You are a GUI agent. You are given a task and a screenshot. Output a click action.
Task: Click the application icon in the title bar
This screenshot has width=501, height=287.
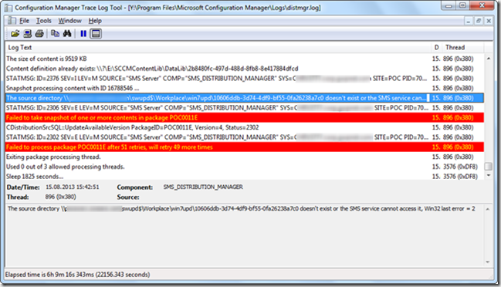click(8, 8)
